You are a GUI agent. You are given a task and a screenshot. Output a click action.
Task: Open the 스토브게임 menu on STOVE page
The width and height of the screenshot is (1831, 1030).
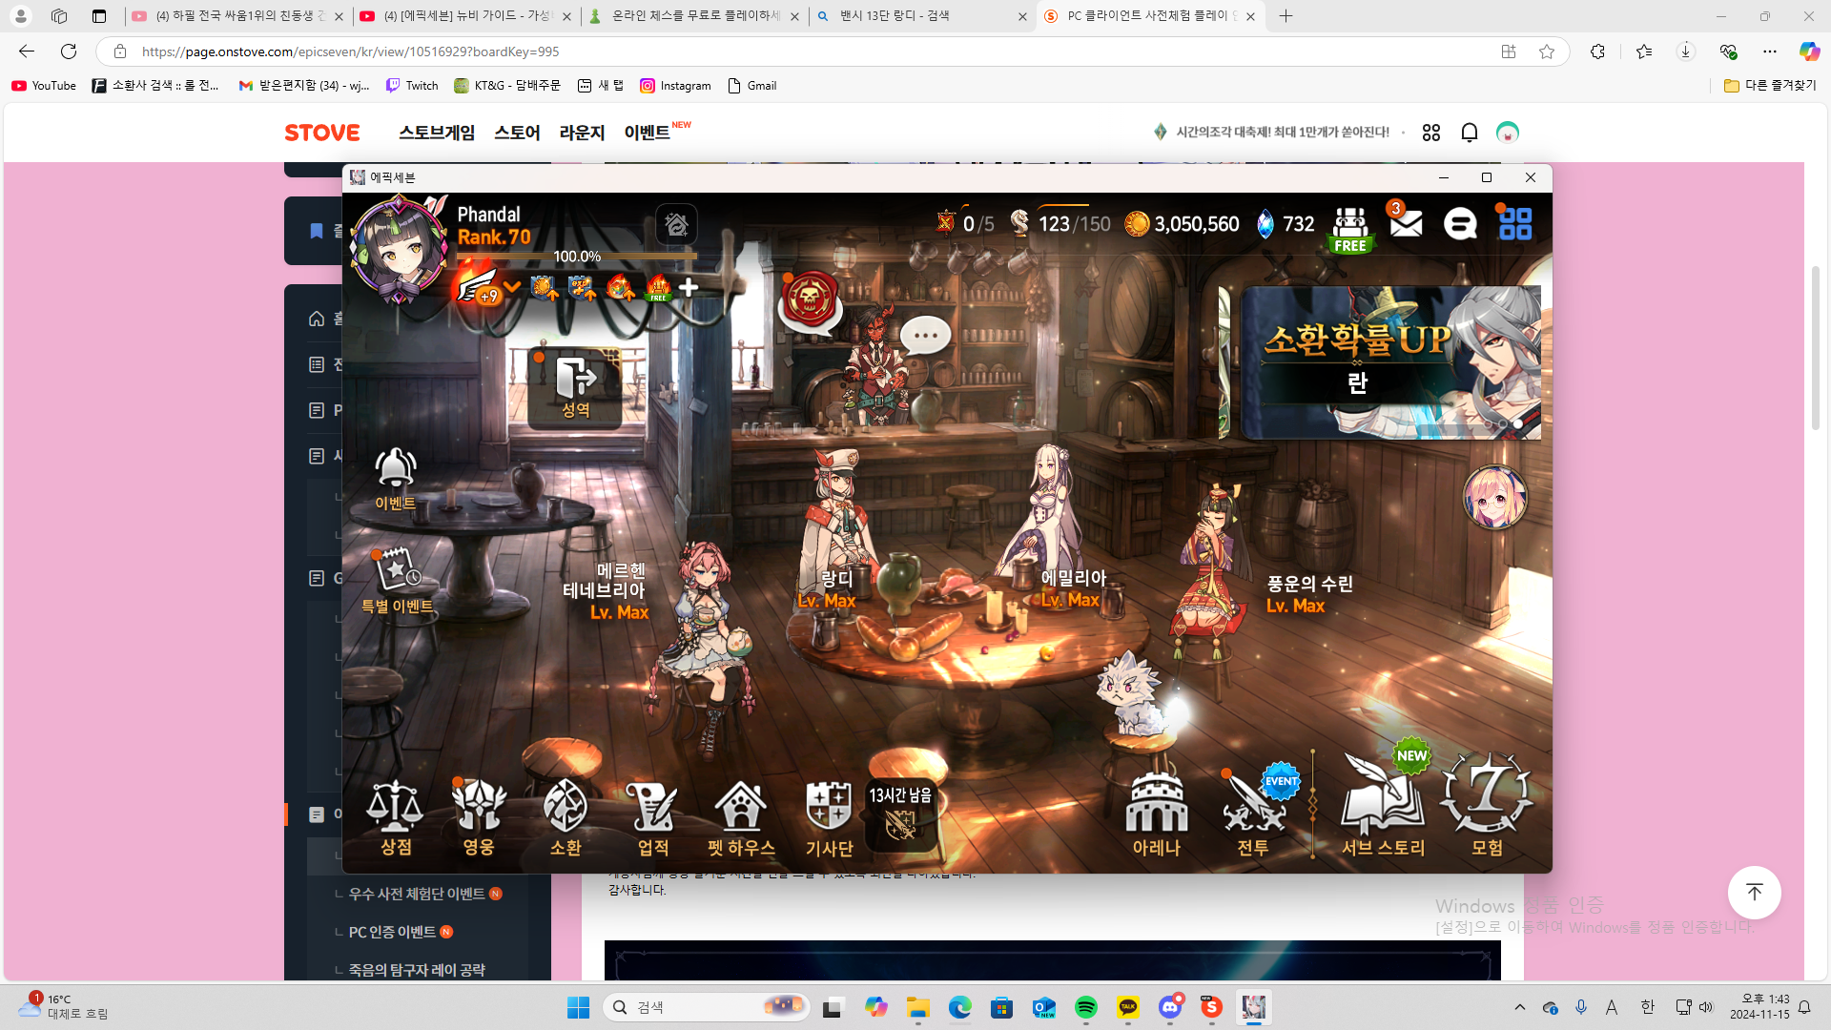pos(437,133)
